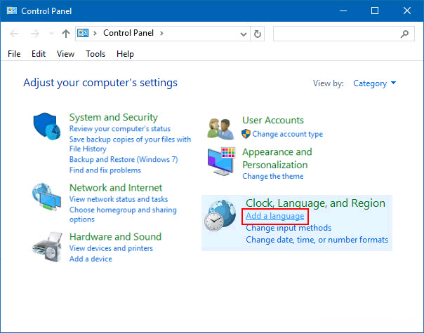Screen dimensions: 424x333
Task: Click the search magnifier icon
Action: (x=404, y=34)
